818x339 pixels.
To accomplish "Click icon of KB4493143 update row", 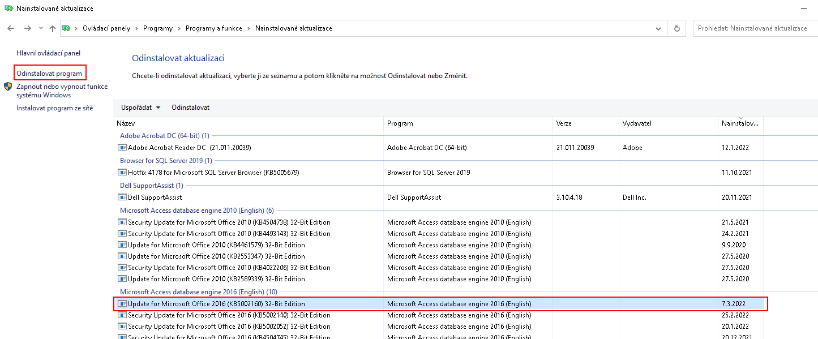I will 122,234.
